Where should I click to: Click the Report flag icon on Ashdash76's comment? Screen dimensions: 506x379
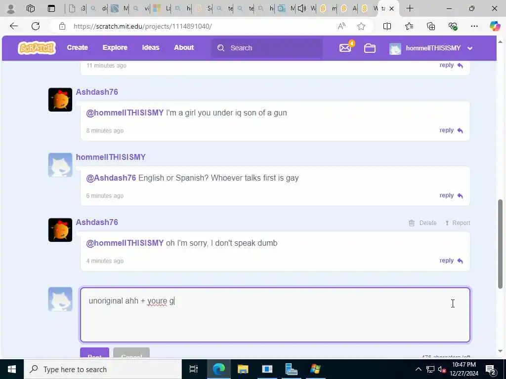coord(447,223)
